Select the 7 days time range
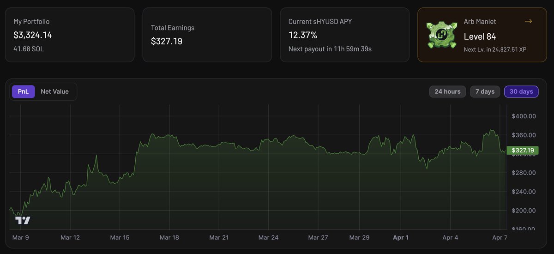The image size is (554, 254). tap(485, 91)
